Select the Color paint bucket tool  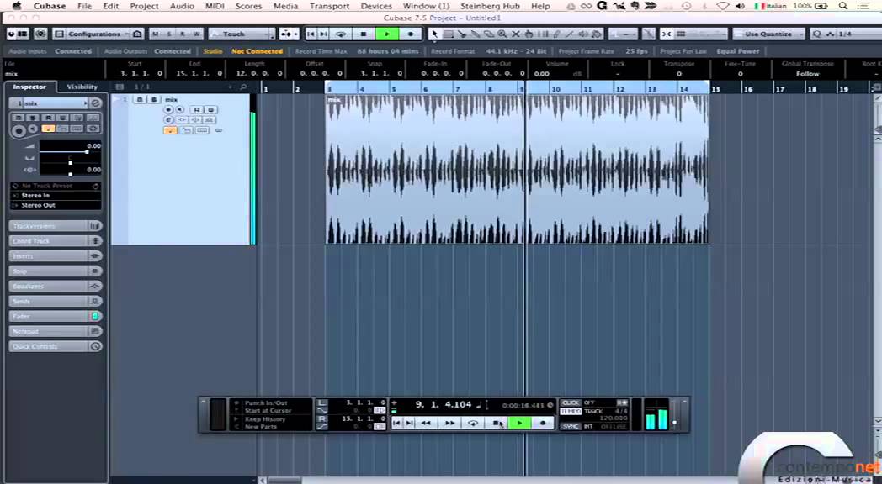597,34
